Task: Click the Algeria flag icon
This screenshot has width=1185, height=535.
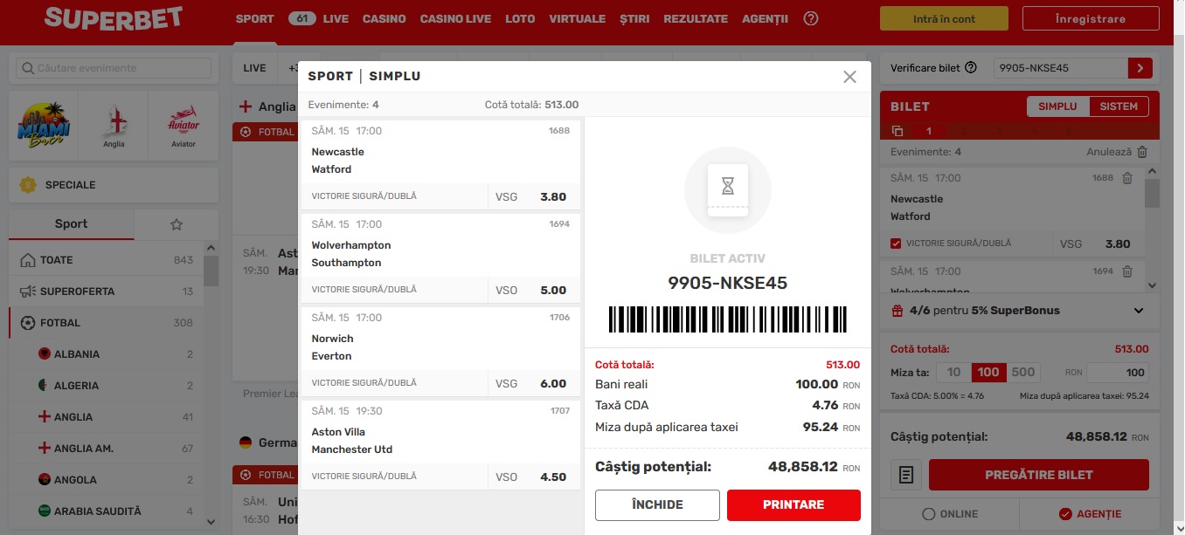Action: coord(44,386)
